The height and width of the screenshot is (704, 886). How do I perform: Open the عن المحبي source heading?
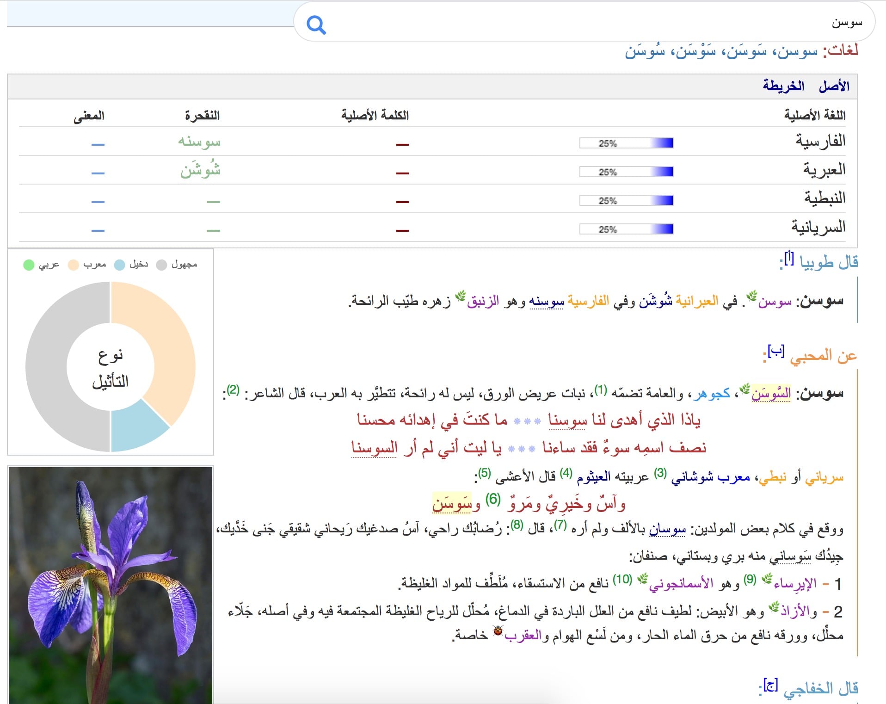(x=823, y=356)
